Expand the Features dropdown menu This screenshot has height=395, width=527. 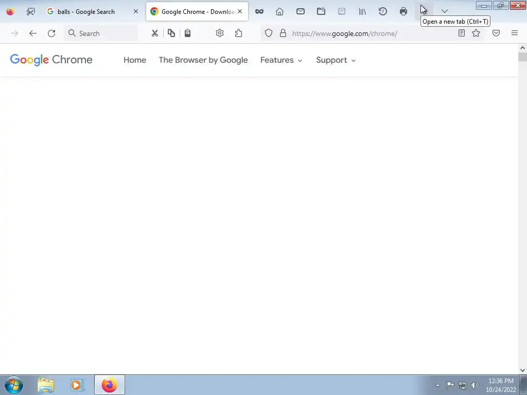pos(282,60)
